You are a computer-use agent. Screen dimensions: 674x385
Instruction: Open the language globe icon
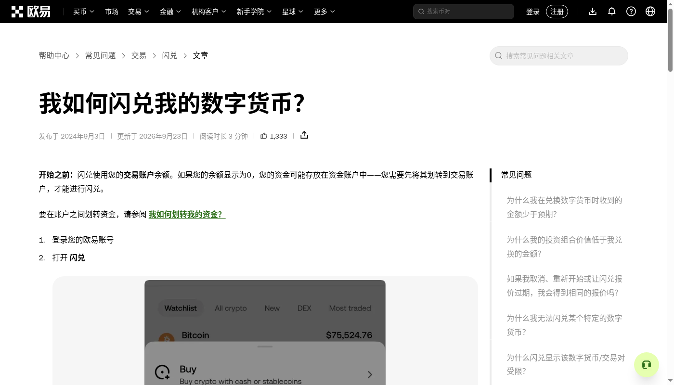point(650,12)
